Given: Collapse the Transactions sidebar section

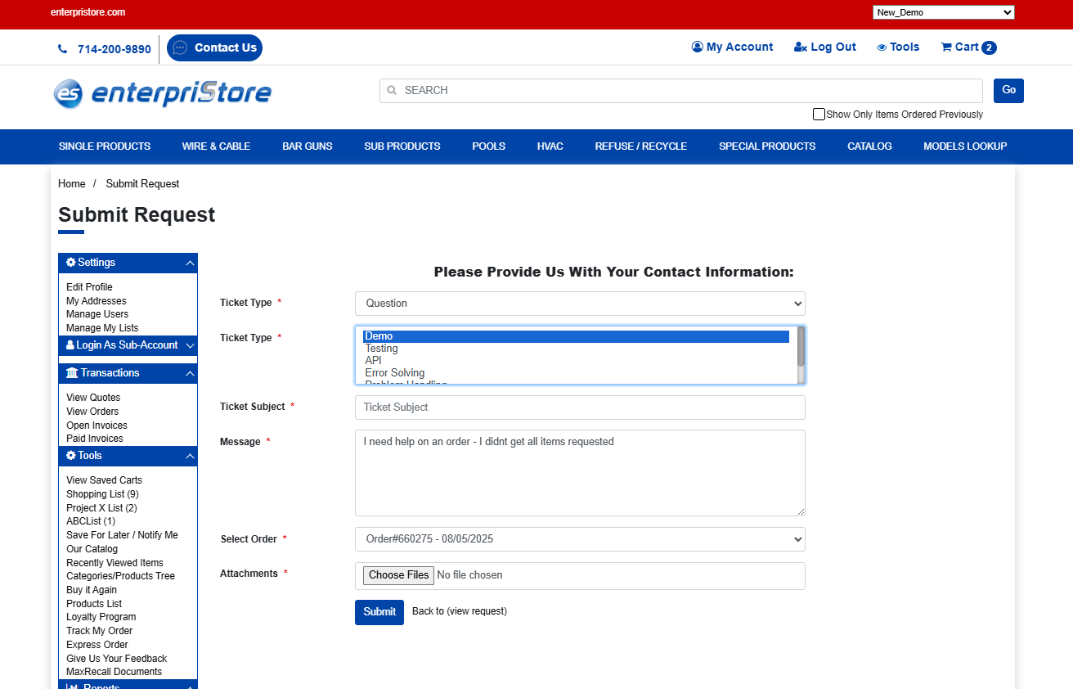Looking at the screenshot, I should (190, 373).
